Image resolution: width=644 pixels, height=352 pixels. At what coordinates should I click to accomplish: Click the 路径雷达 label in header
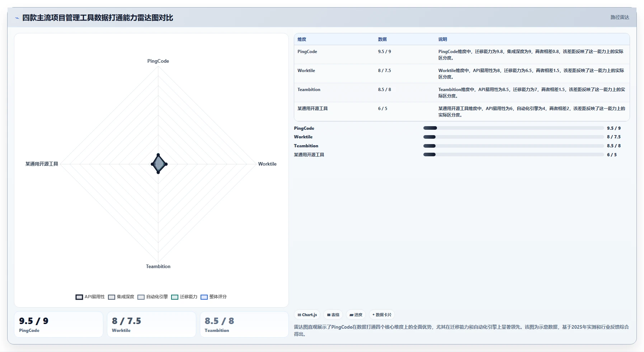(x=620, y=17)
